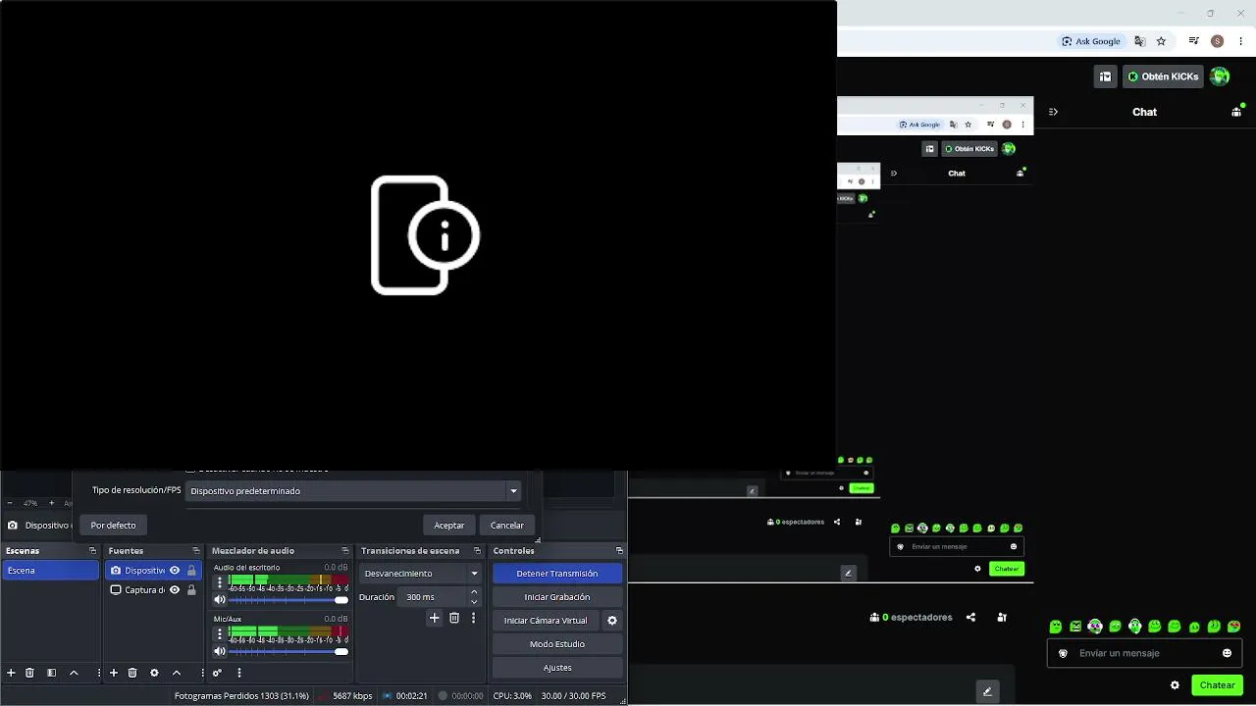Pop out the Mezclador de audio dock

[344, 551]
